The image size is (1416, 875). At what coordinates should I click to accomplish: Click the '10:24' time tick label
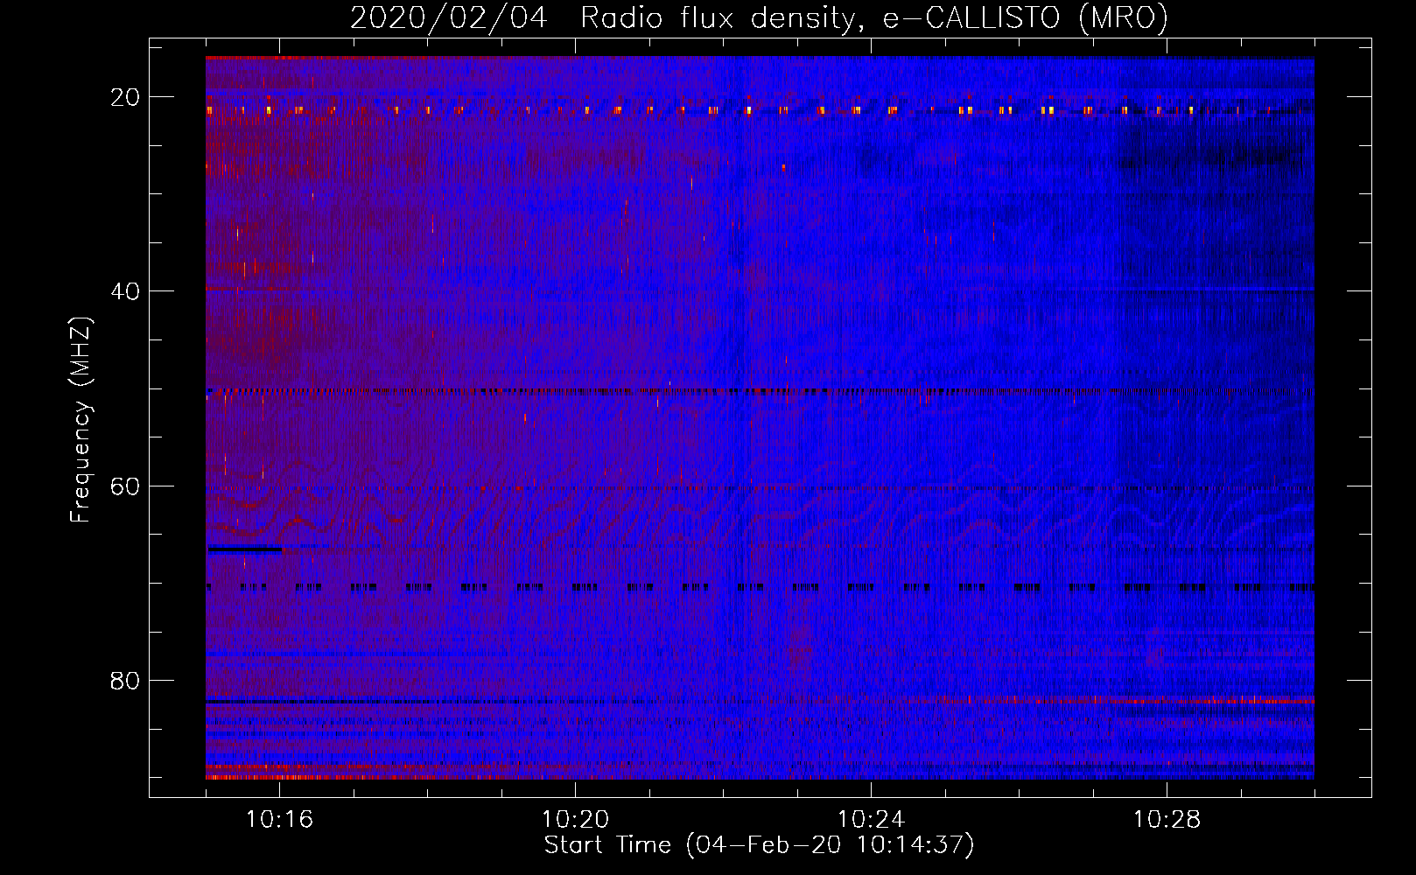coord(872,820)
